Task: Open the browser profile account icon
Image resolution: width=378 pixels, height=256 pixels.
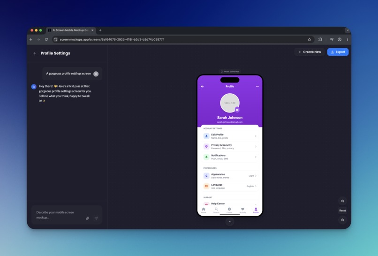Action: [x=340, y=39]
